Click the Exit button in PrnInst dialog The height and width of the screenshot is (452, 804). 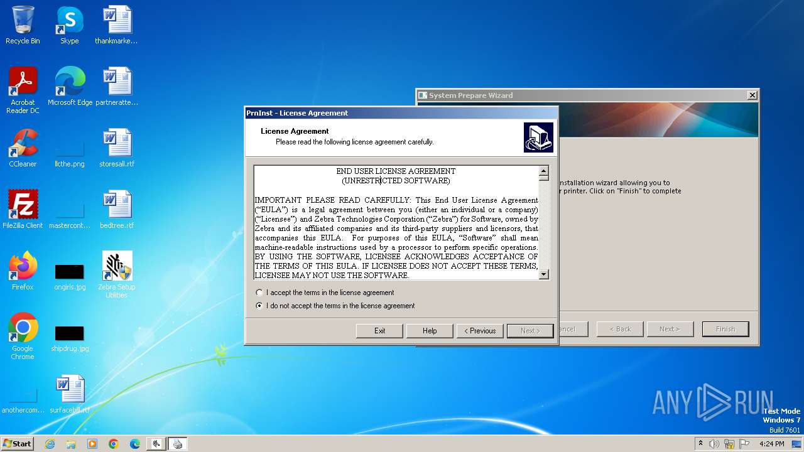tap(379, 331)
